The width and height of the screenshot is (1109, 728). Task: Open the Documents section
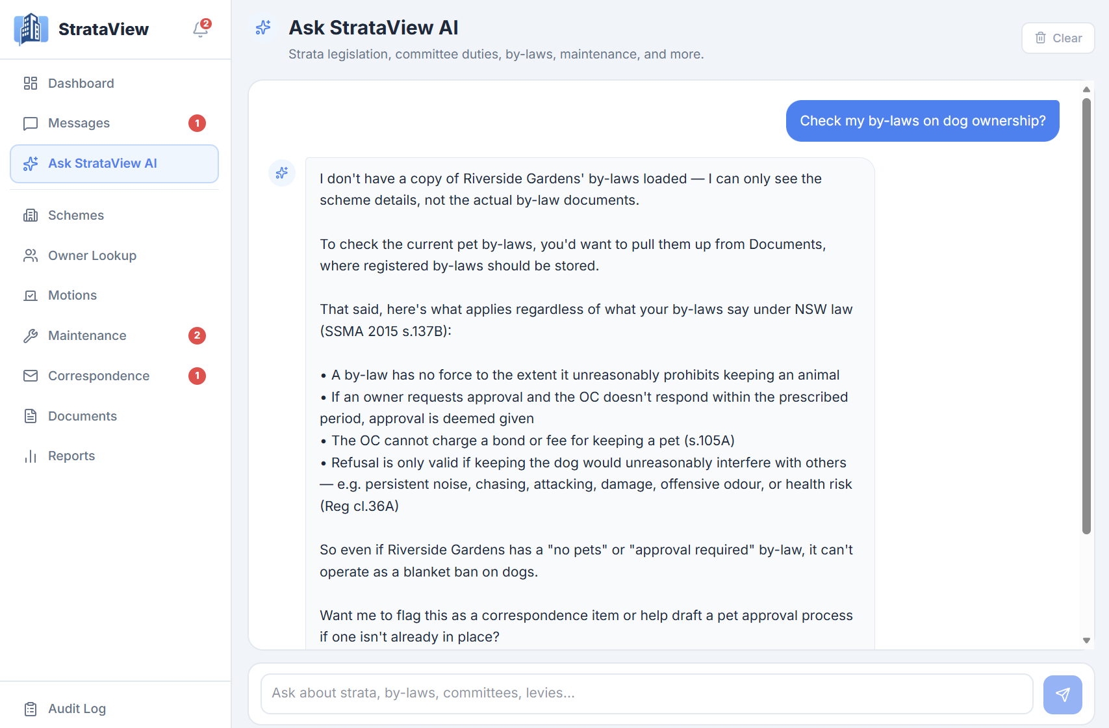[x=114, y=416]
